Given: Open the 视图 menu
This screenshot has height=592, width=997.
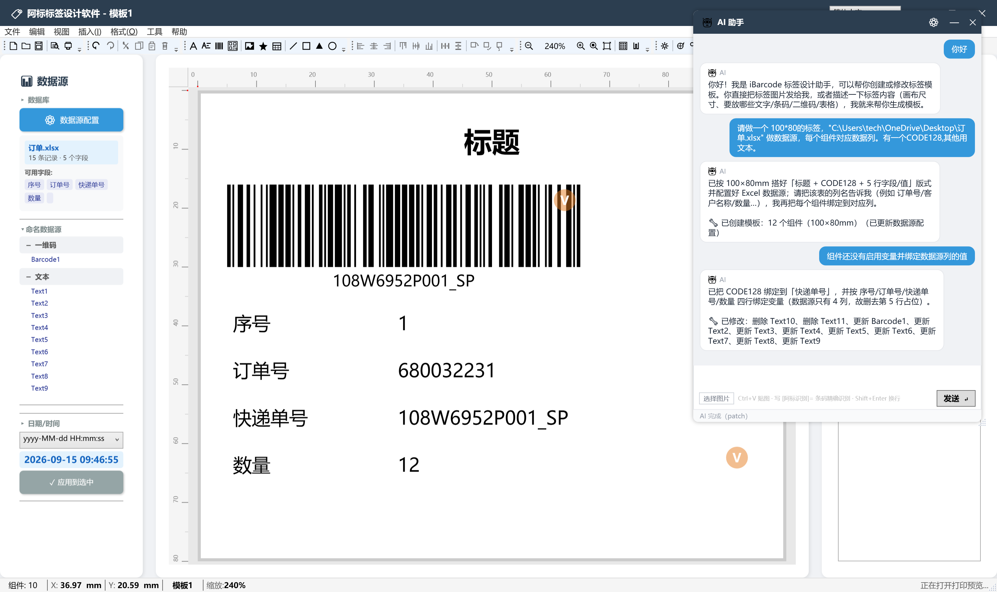Looking at the screenshot, I should (x=61, y=31).
